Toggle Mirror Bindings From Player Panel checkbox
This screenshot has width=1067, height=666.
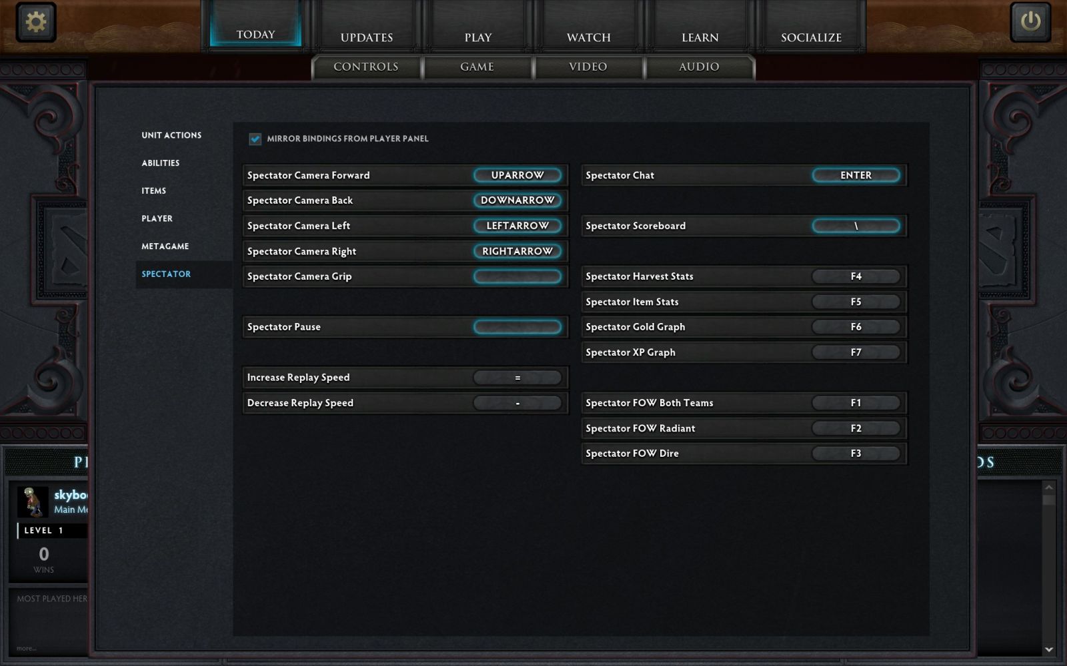[x=255, y=139]
